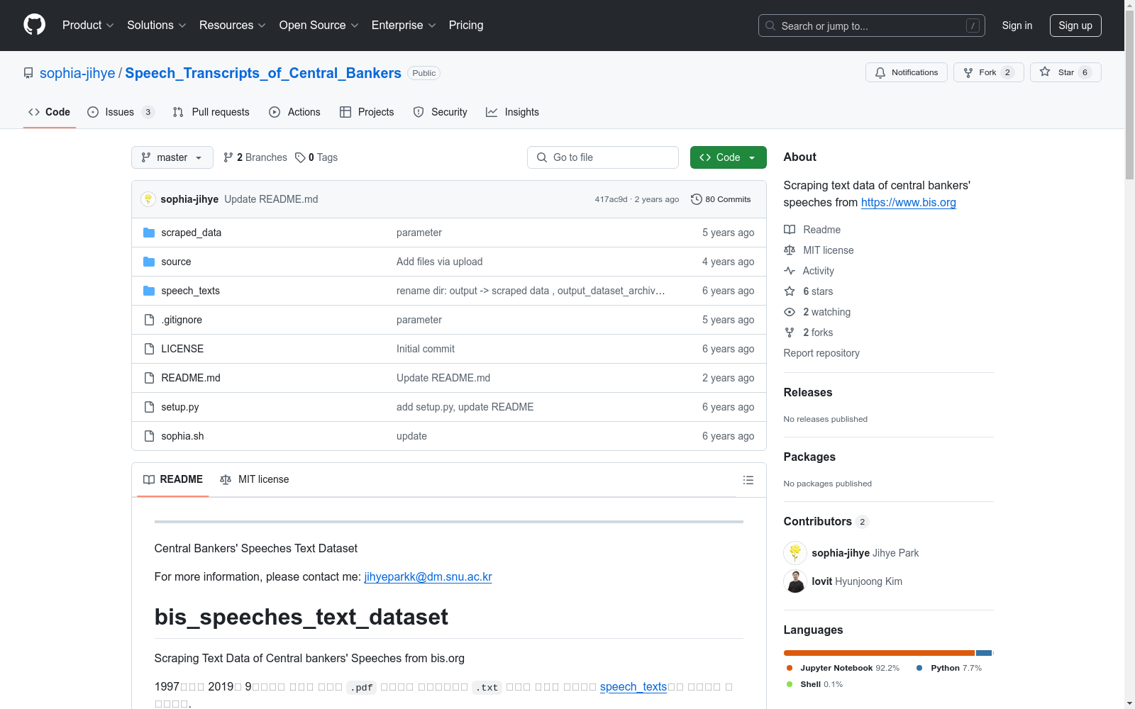Open sophia-jihye contributor avatar
This screenshot has height=709, width=1135.
[x=795, y=553]
